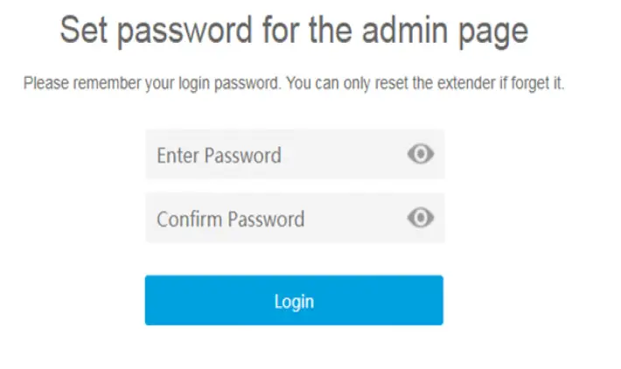Unmask the upper password field with eye icon
This screenshot has height=369, width=621.
click(421, 155)
